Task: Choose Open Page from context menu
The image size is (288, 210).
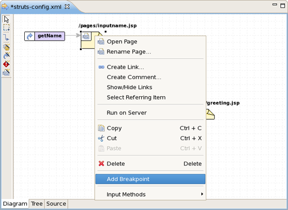Action: (150, 42)
